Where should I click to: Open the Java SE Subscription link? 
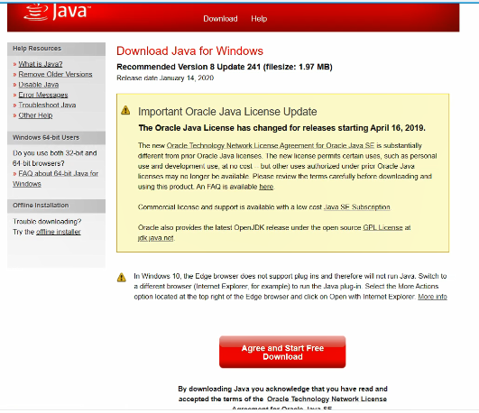click(x=357, y=207)
